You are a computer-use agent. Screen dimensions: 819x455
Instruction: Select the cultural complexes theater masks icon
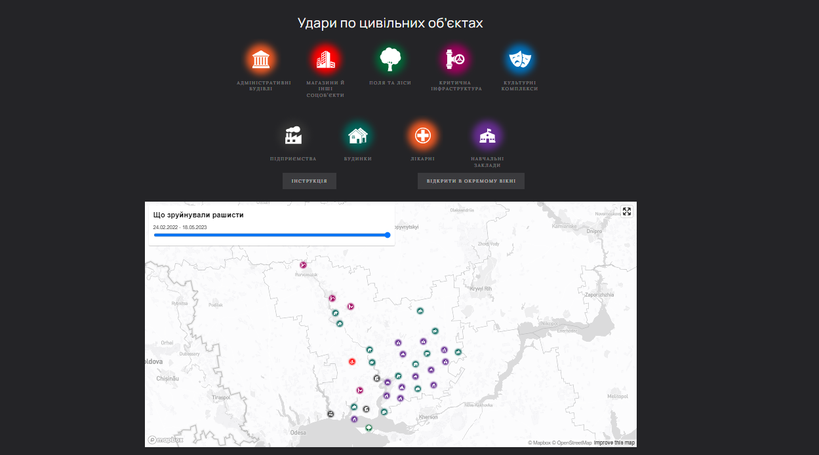click(519, 60)
